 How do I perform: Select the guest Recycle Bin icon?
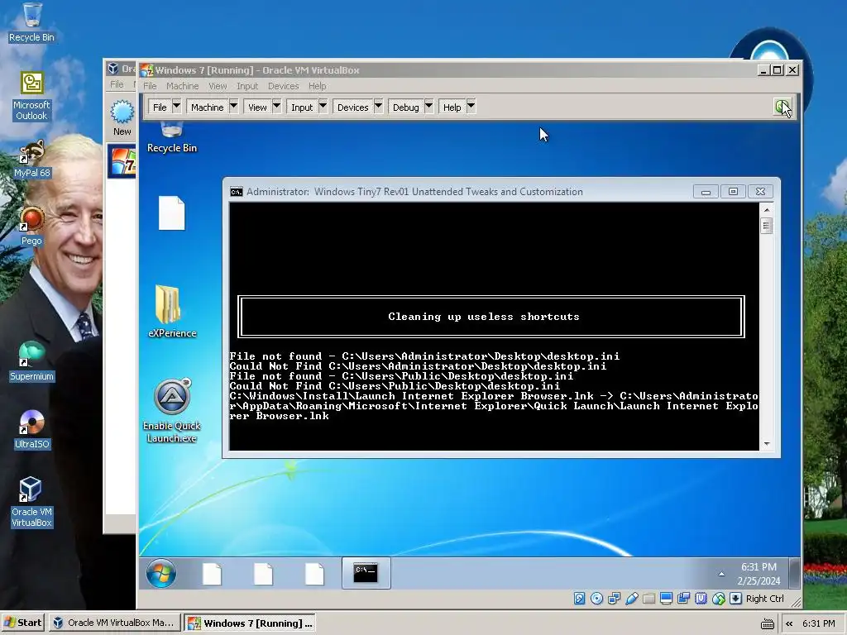(x=172, y=138)
